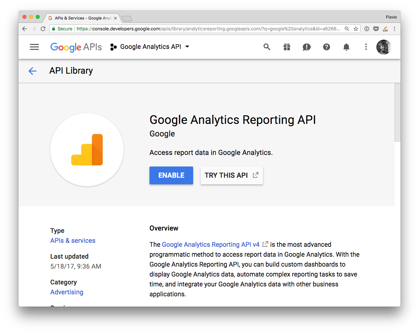Open the three-dot overflow menu
The image size is (419, 333).
(366, 47)
